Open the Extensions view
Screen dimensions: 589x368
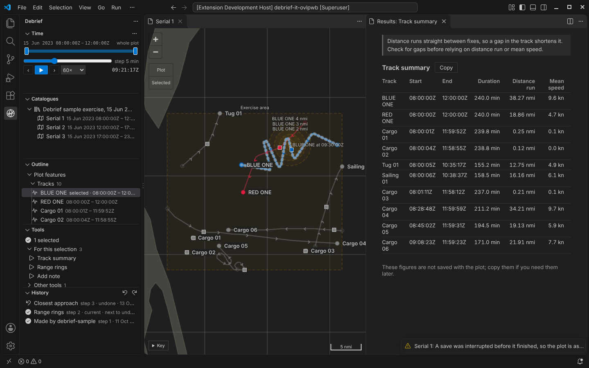click(x=11, y=95)
